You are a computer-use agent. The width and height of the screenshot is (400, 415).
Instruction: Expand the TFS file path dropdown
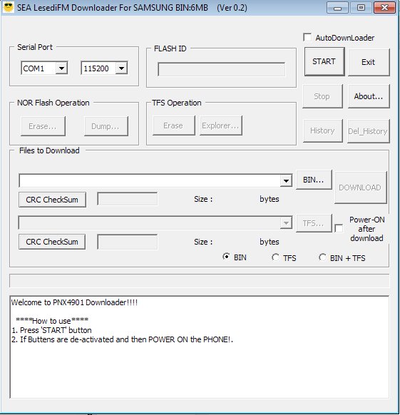coord(286,223)
